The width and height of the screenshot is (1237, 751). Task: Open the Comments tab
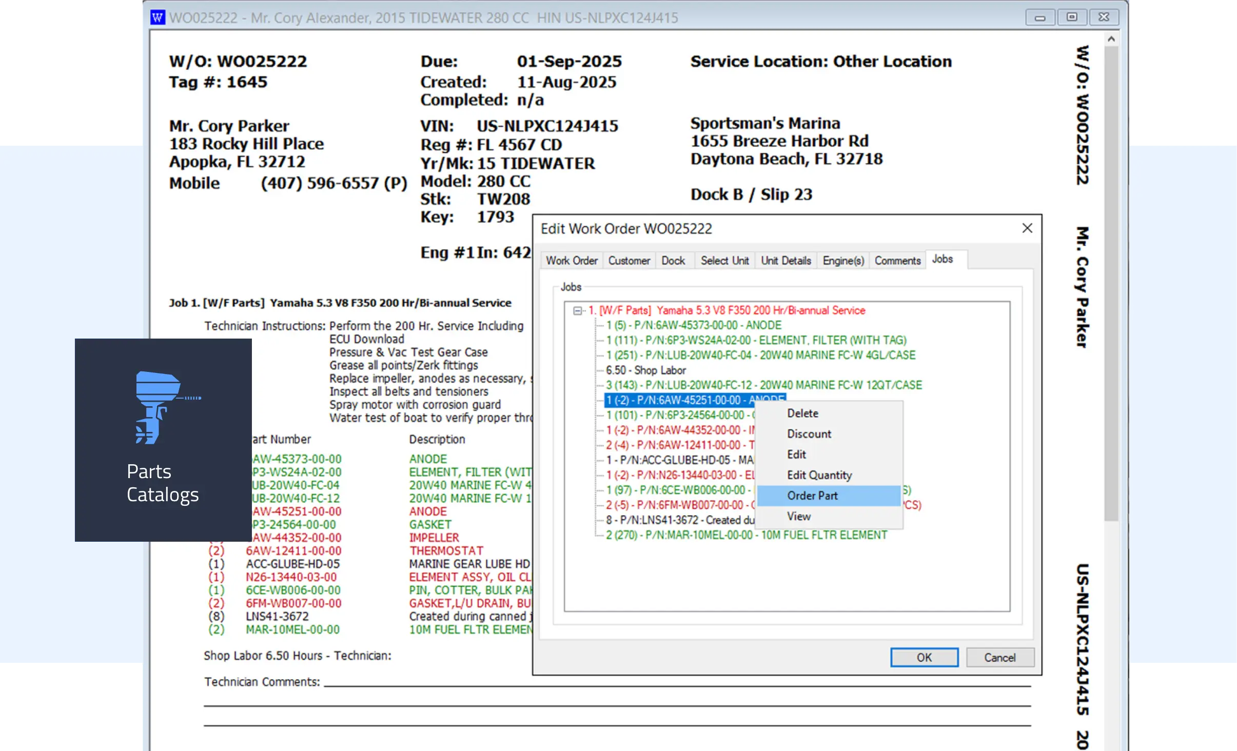click(x=897, y=260)
